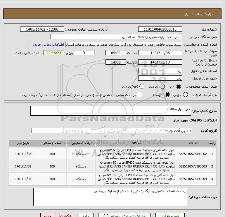Open the اطلاعات تماس خریدار link
This screenshot has width=225, height=217.
[48, 45]
